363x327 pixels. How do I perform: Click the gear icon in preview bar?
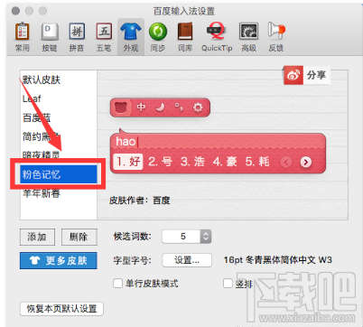(198, 107)
